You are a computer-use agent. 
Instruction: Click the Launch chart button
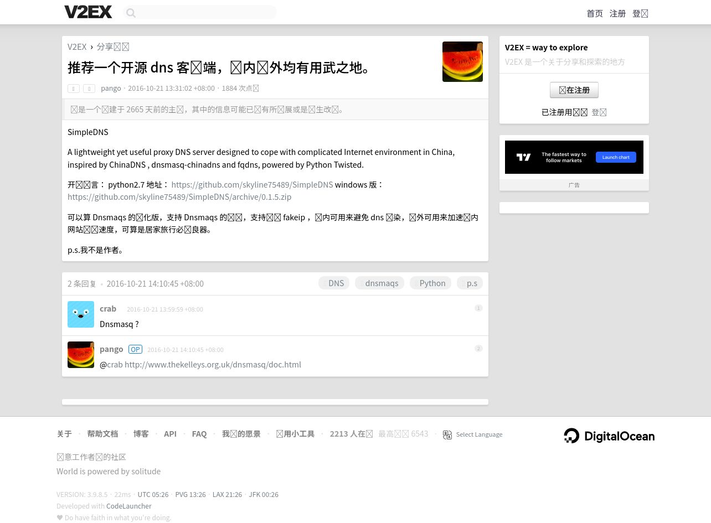point(616,157)
